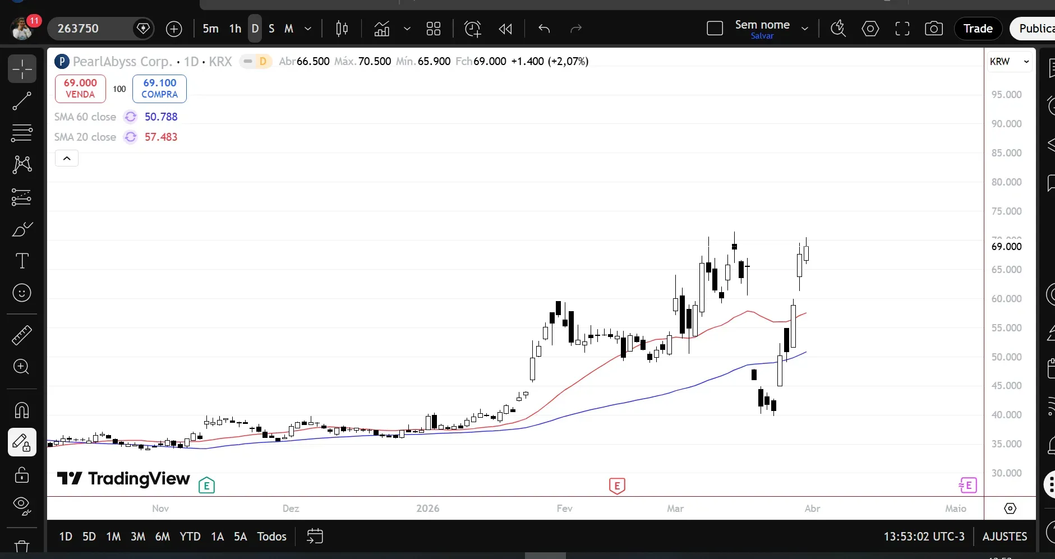Click the symbol search field 263750
This screenshot has height=559, width=1055.
click(93, 29)
